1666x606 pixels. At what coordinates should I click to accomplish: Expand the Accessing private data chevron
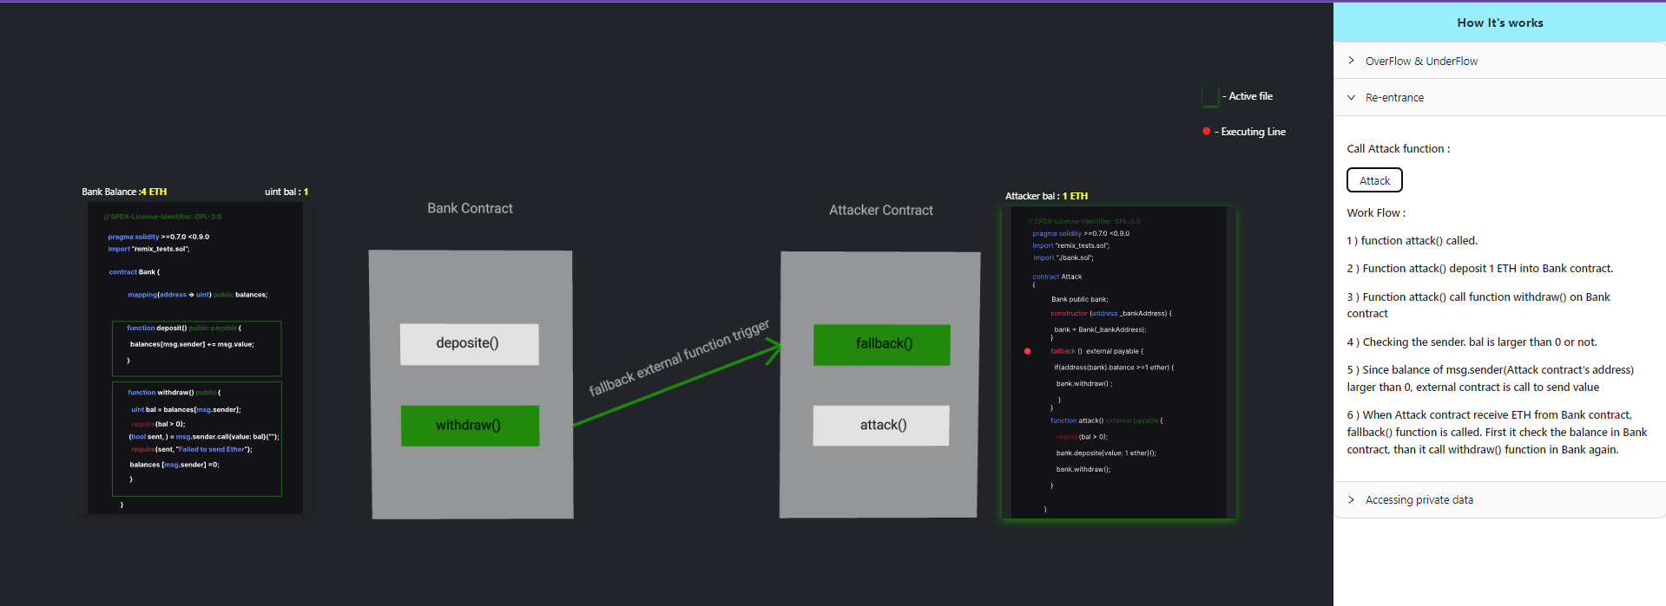click(1351, 499)
